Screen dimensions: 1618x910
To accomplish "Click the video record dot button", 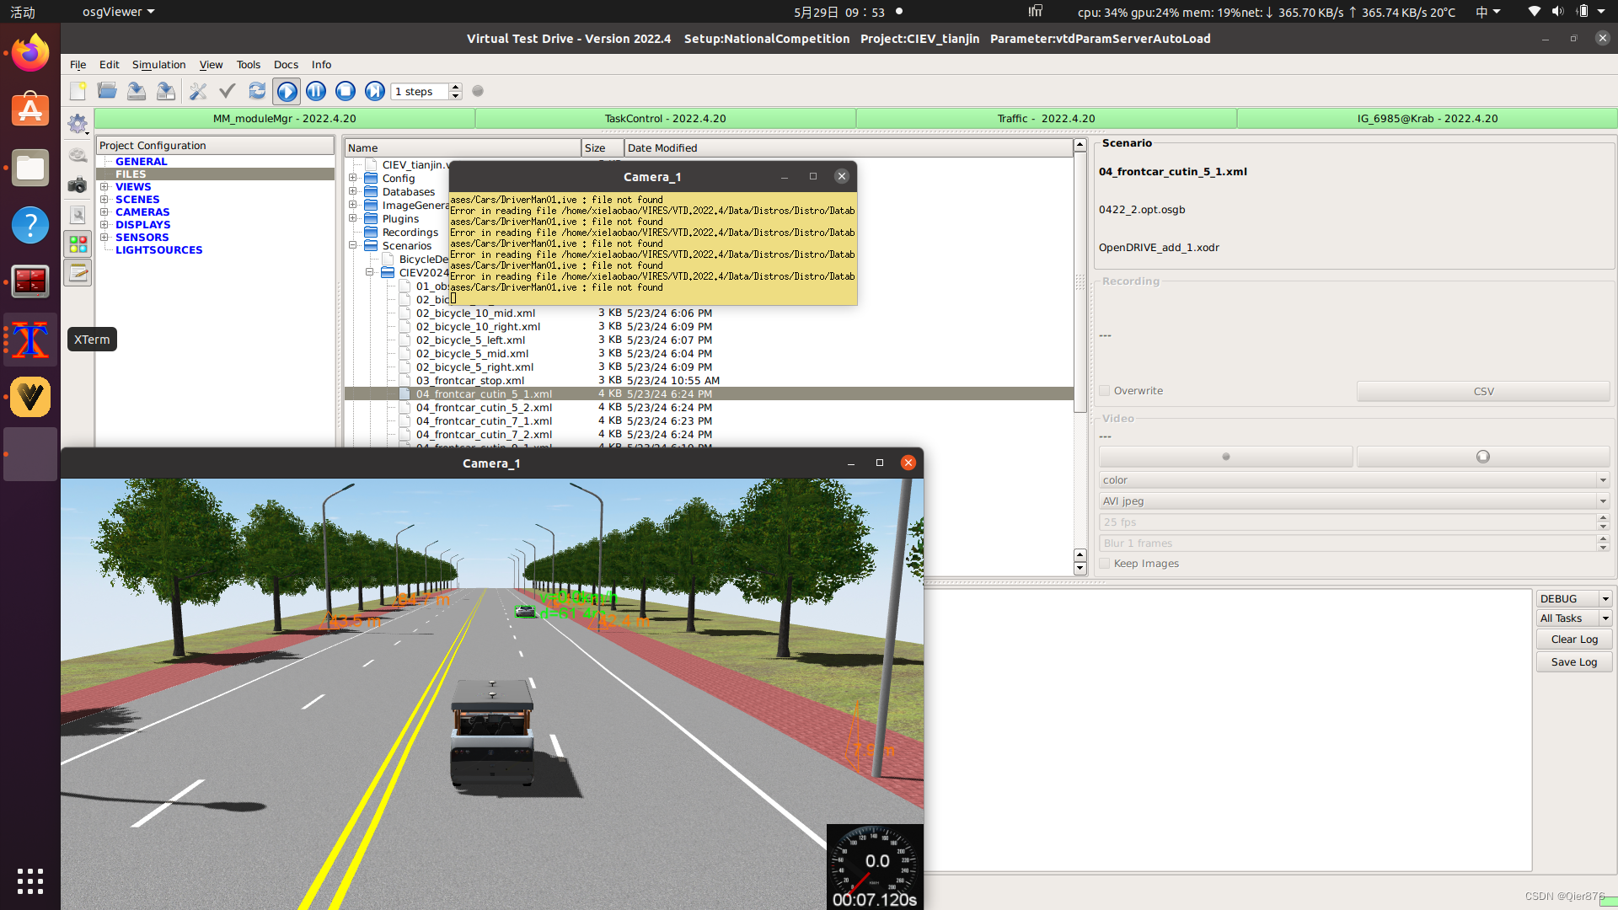I will pyautogui.click(x=1225, y=457).
